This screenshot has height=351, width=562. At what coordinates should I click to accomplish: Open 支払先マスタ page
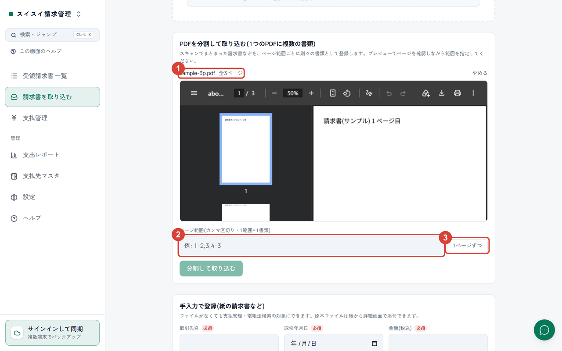click(x=52, y=176)
